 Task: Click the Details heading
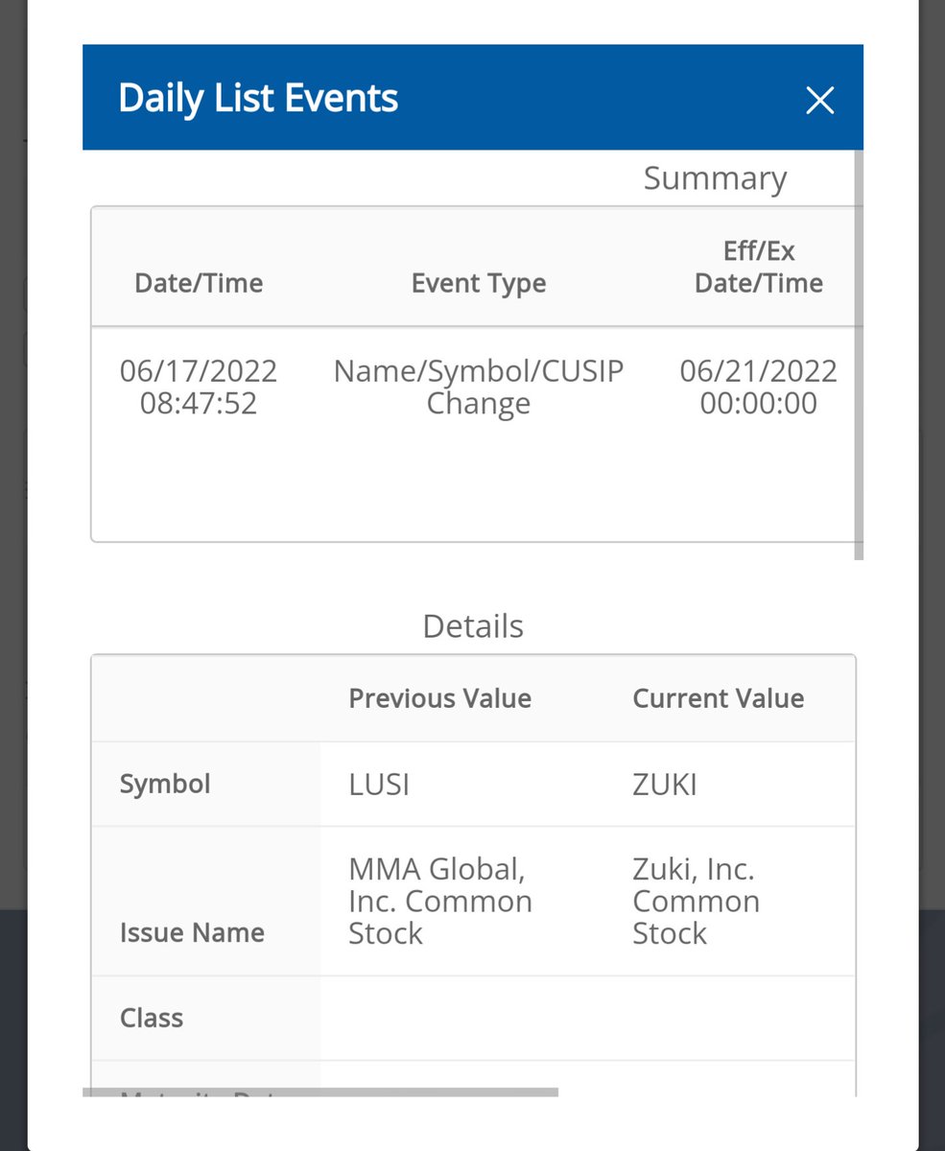473,626
